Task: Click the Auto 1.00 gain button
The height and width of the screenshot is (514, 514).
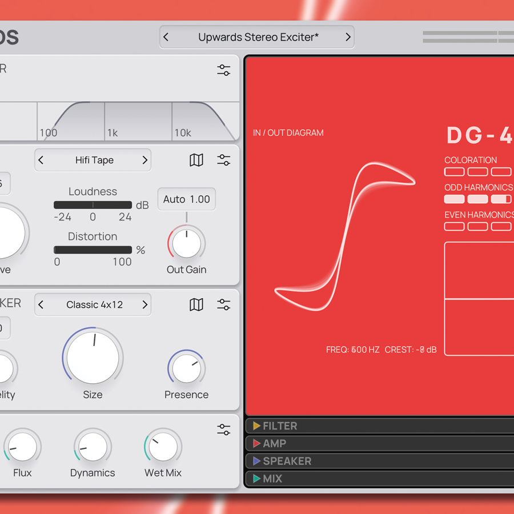Action: pos(187,199)
